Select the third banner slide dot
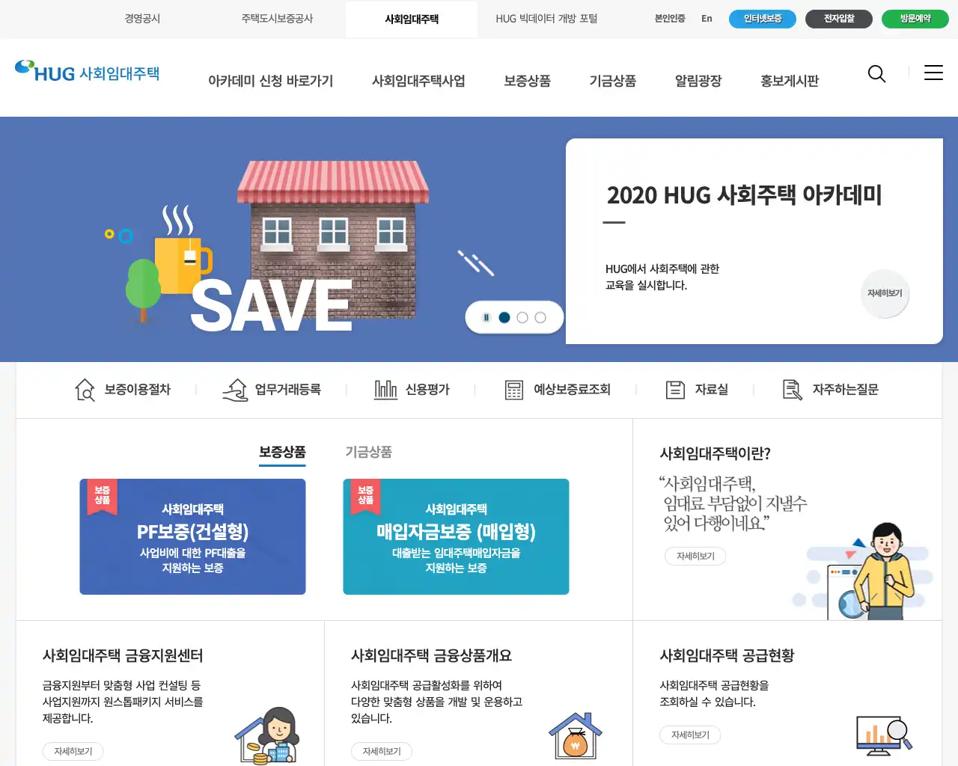 [540, 318]
